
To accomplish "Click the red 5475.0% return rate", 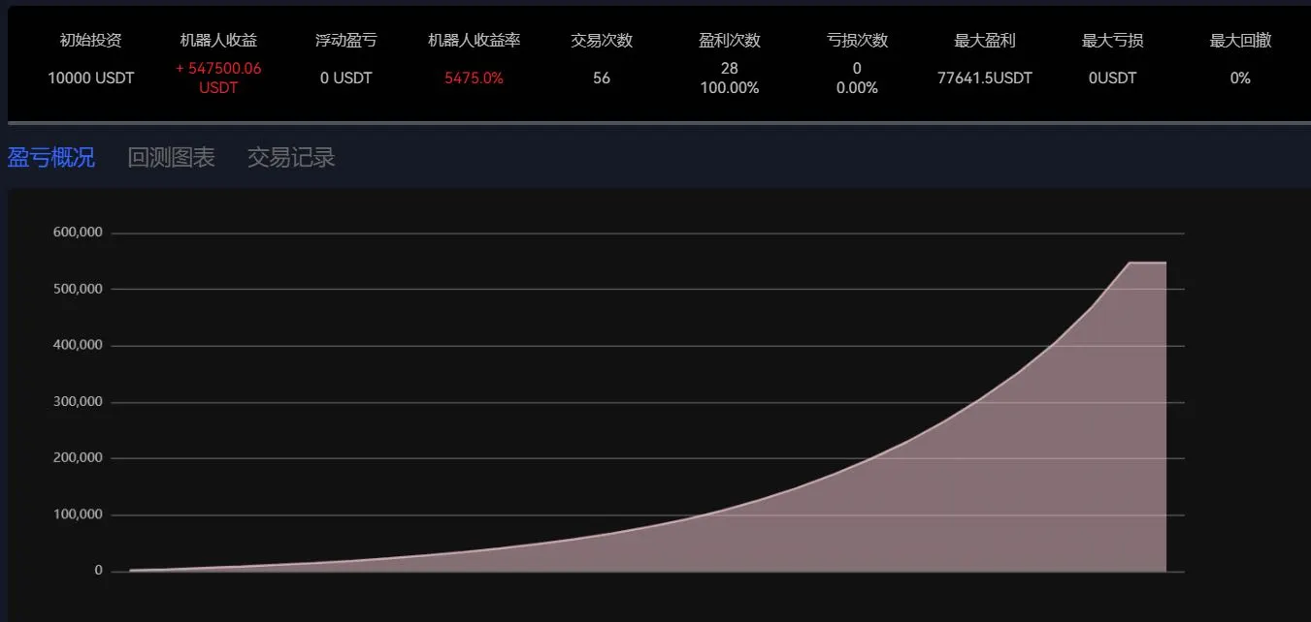I will coord(475,78).
